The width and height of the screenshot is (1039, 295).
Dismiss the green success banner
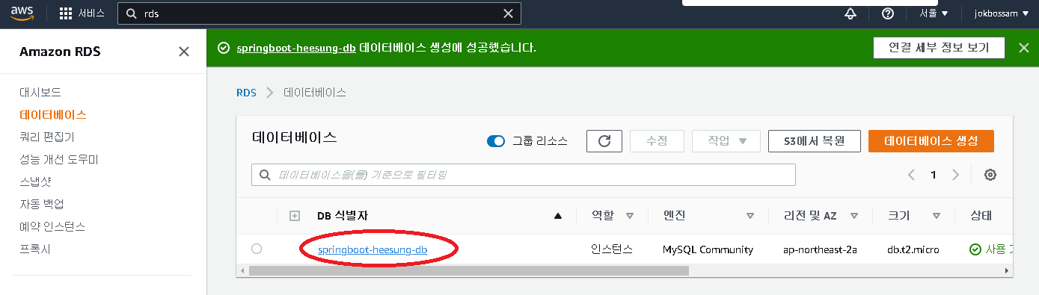point(1024,48)
